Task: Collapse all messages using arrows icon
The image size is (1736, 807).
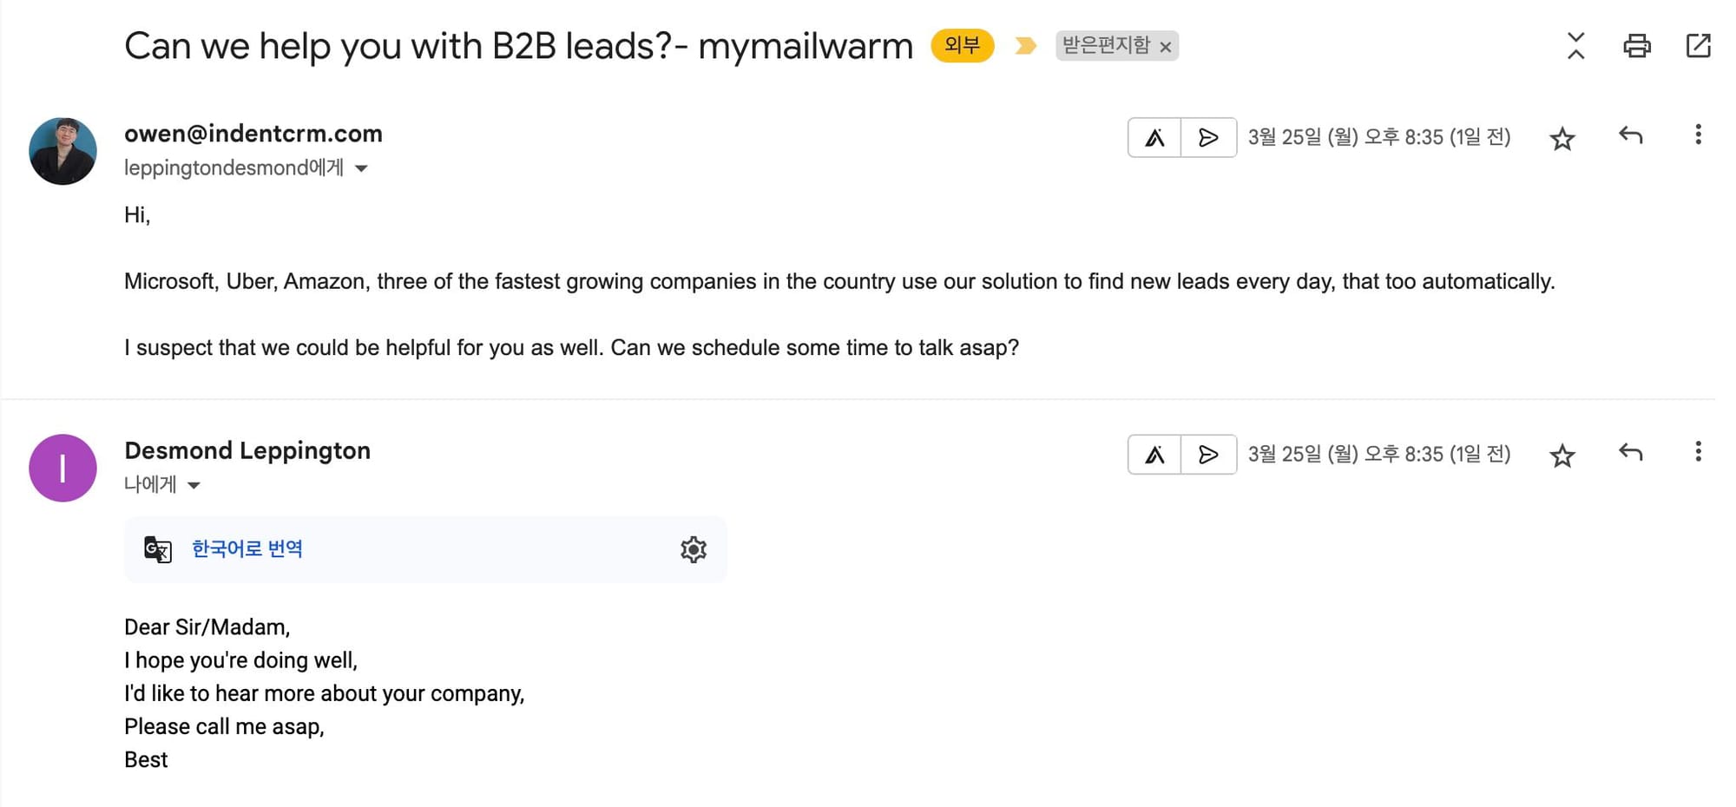Action: [x=1576, y=45]
